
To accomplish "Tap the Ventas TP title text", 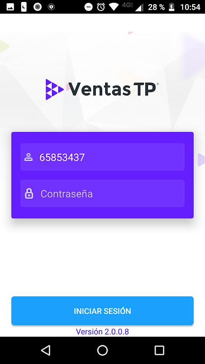I will pos(112,89).
